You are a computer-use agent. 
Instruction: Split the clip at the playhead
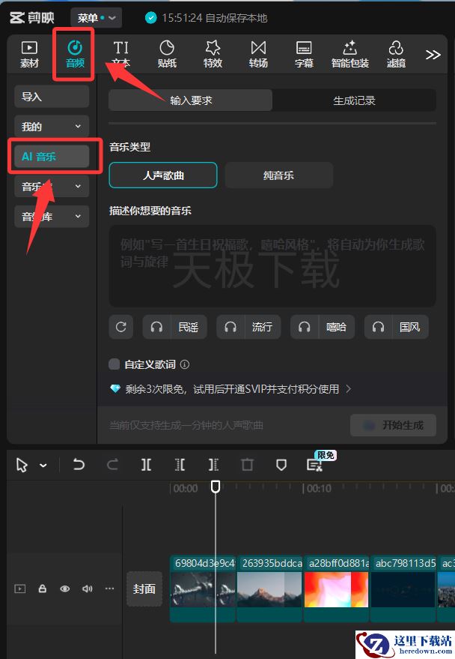tap(146, 465)
